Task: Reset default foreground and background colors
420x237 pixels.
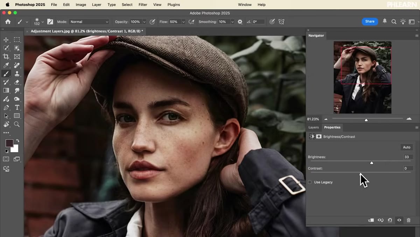Action: pos(7,151)
